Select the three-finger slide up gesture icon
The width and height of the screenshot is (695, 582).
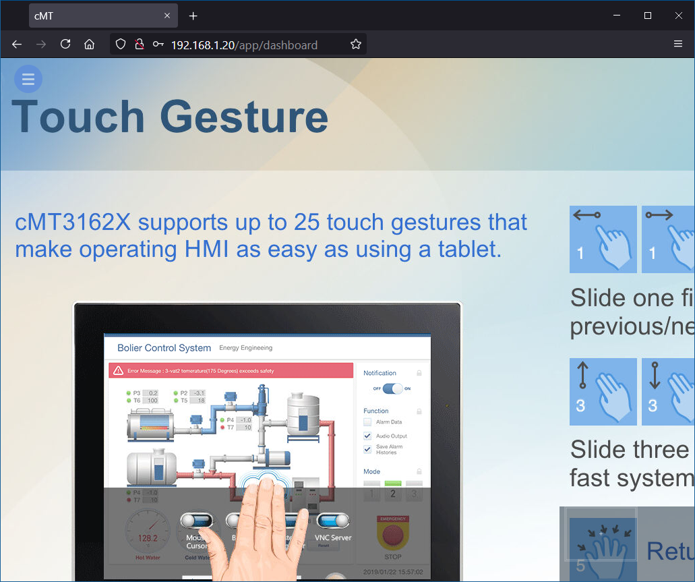tap(603, 392)
